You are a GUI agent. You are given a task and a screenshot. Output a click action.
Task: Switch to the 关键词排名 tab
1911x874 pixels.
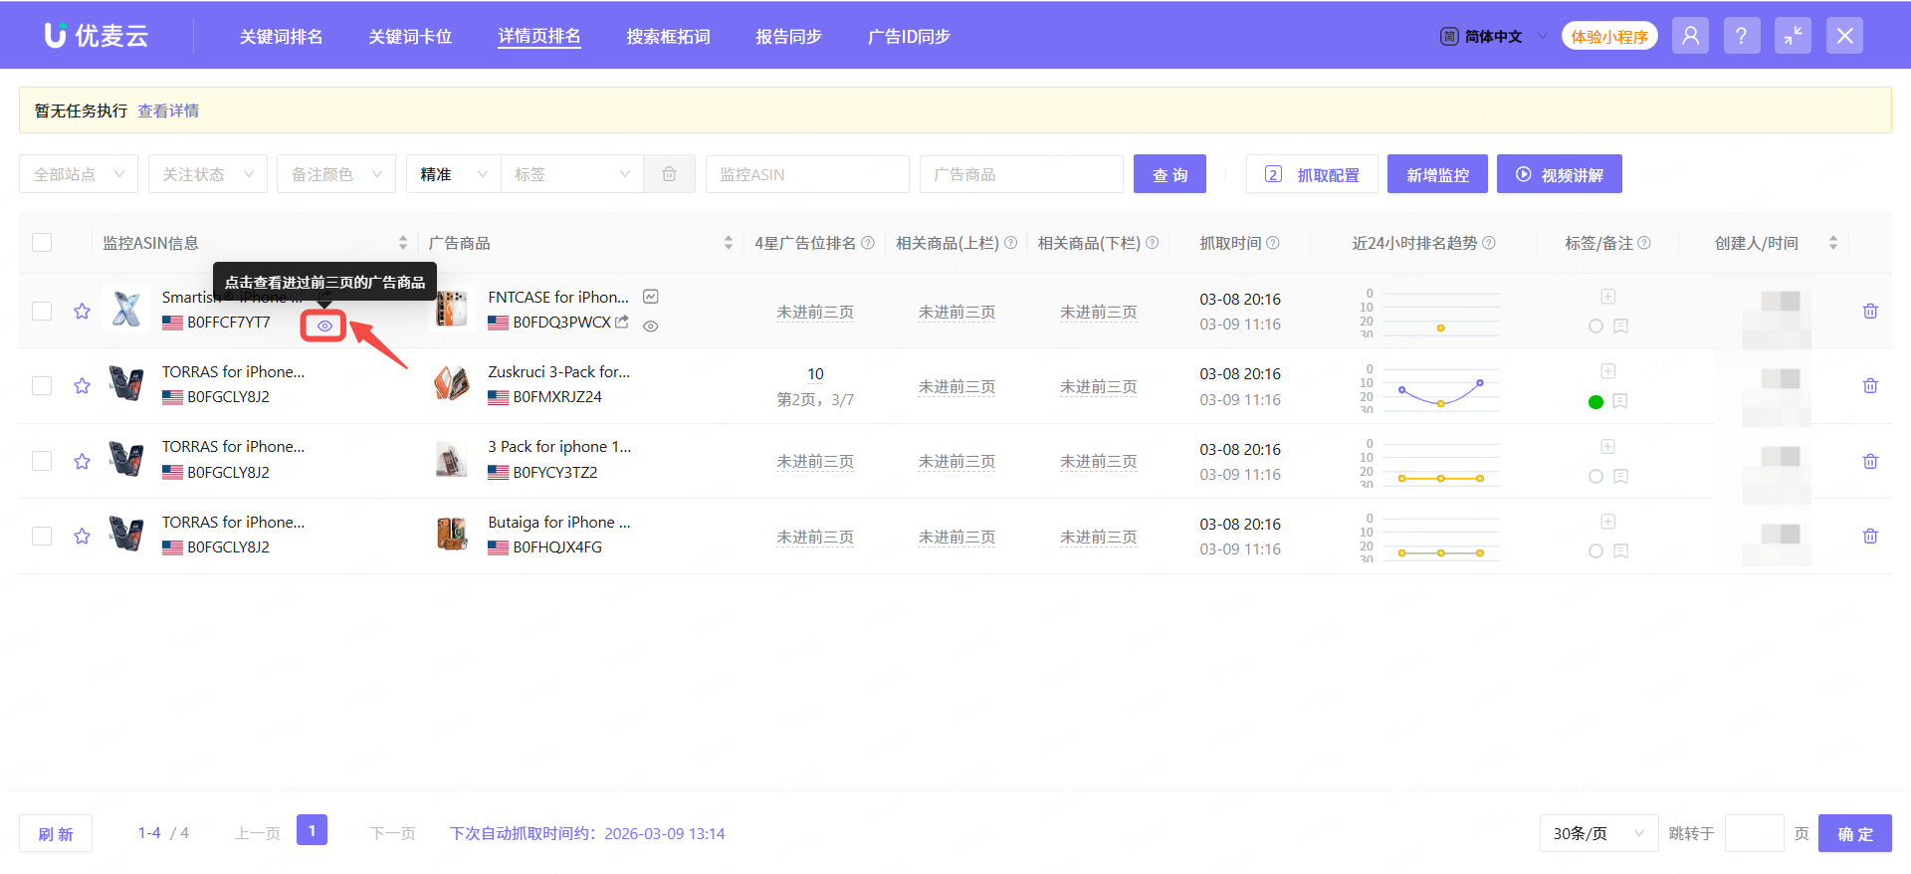pos(281,37)
